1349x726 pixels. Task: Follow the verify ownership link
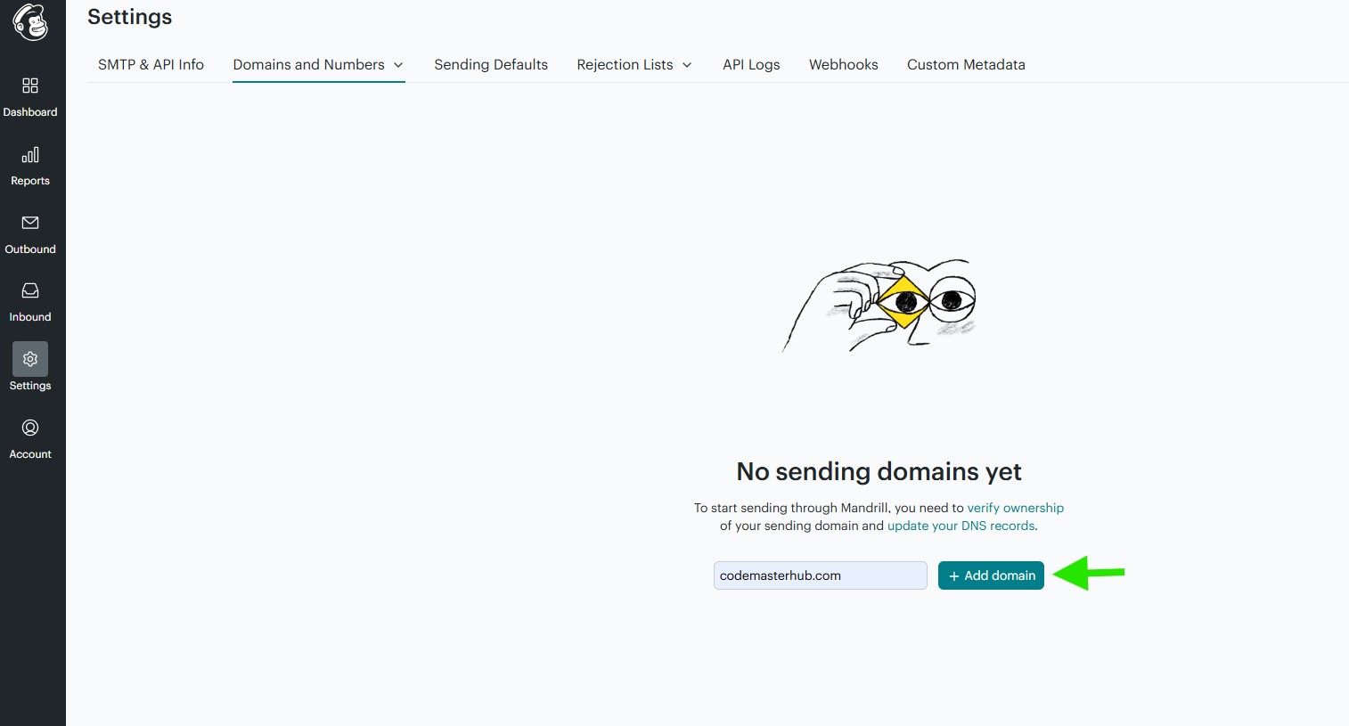point(1015,508)
